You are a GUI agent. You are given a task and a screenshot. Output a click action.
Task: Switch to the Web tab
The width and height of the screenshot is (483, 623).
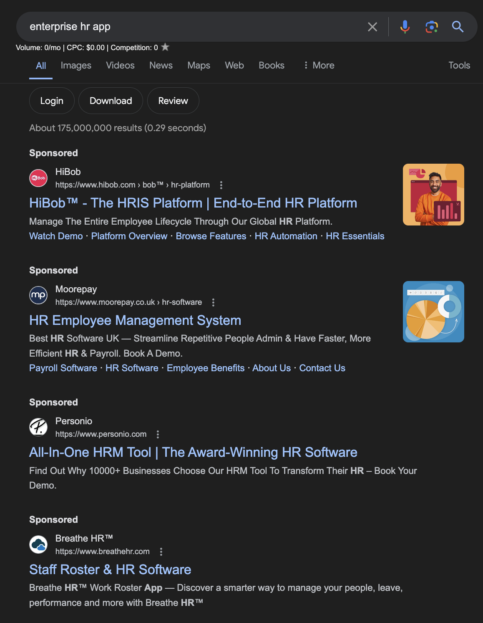tap(234, 65)
